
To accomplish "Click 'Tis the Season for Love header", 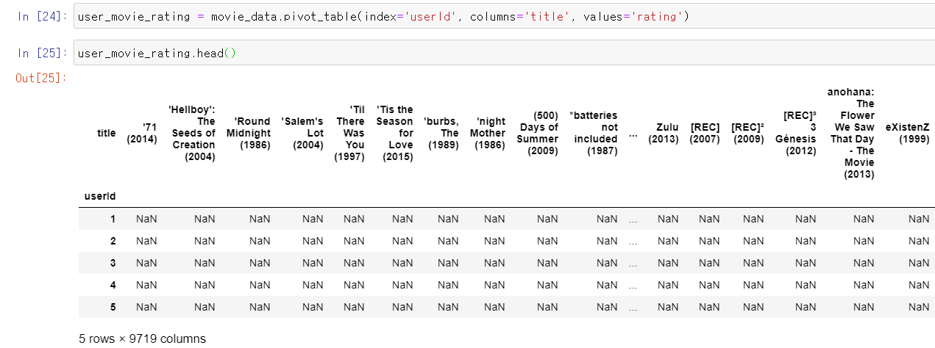I will coord(394,133).
